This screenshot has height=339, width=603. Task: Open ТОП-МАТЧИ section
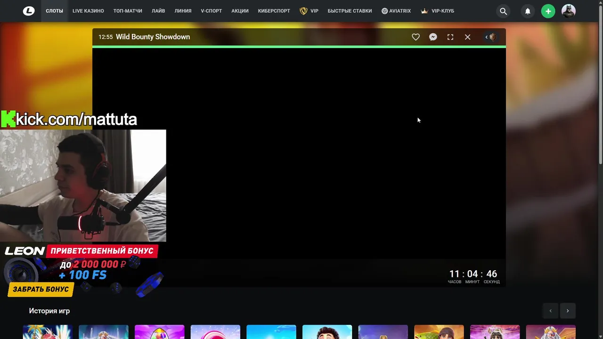(128, 11)
